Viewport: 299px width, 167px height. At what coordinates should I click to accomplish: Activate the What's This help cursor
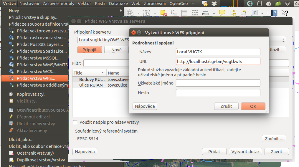tap(285, 13)
